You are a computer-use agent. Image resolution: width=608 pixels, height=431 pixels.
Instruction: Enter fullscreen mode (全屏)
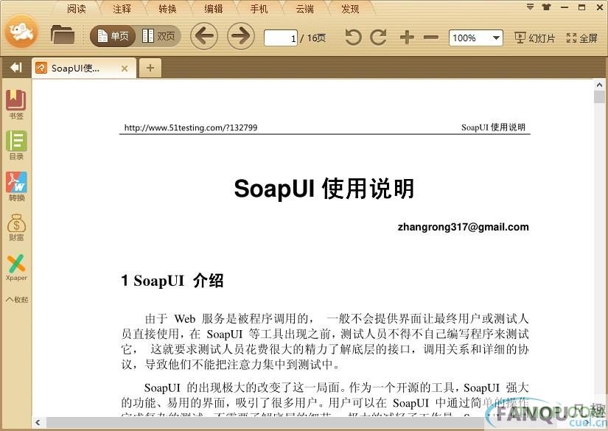click(x=581, y=38)
